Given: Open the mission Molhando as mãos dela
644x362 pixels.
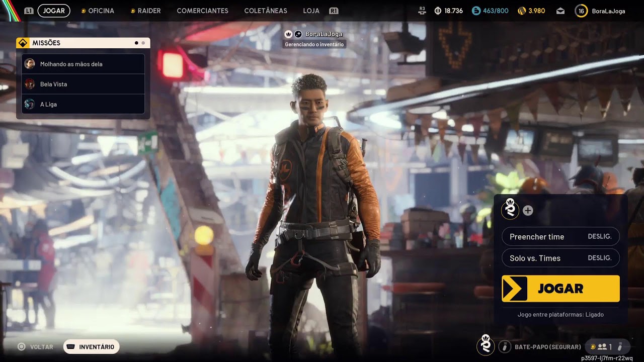Looking at the screenshot, I should 84,64.
